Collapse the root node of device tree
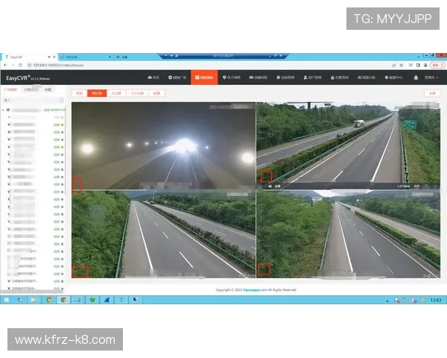 pos(4,110)
